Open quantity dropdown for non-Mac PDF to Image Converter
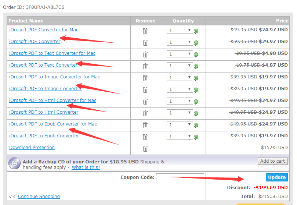Screen dimensions: 297x205 180,89
